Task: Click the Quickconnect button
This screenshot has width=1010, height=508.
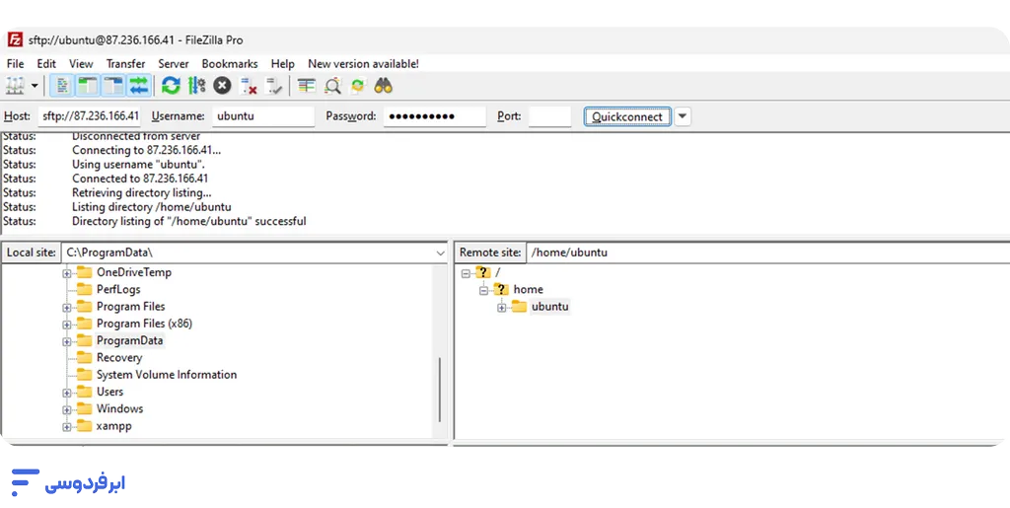Action: pyautogui.click(x=627, y=116)
